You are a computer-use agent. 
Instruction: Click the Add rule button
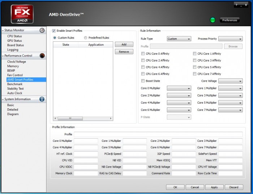pyautogui.click(x=124, y=45)
